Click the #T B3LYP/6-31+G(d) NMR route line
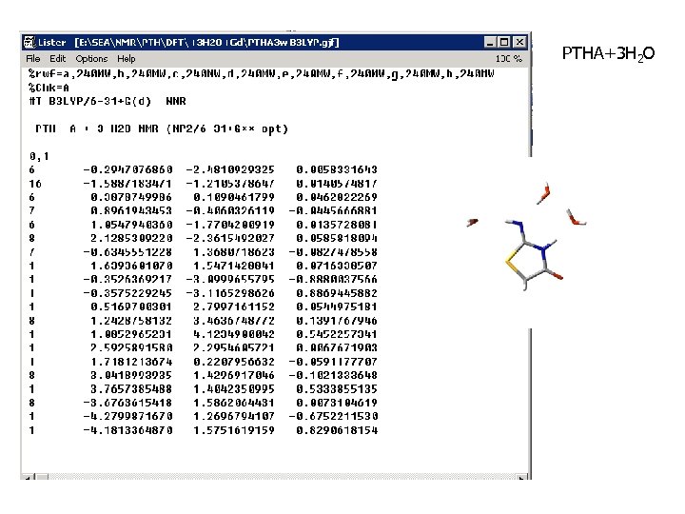 (x=108, y=102)
